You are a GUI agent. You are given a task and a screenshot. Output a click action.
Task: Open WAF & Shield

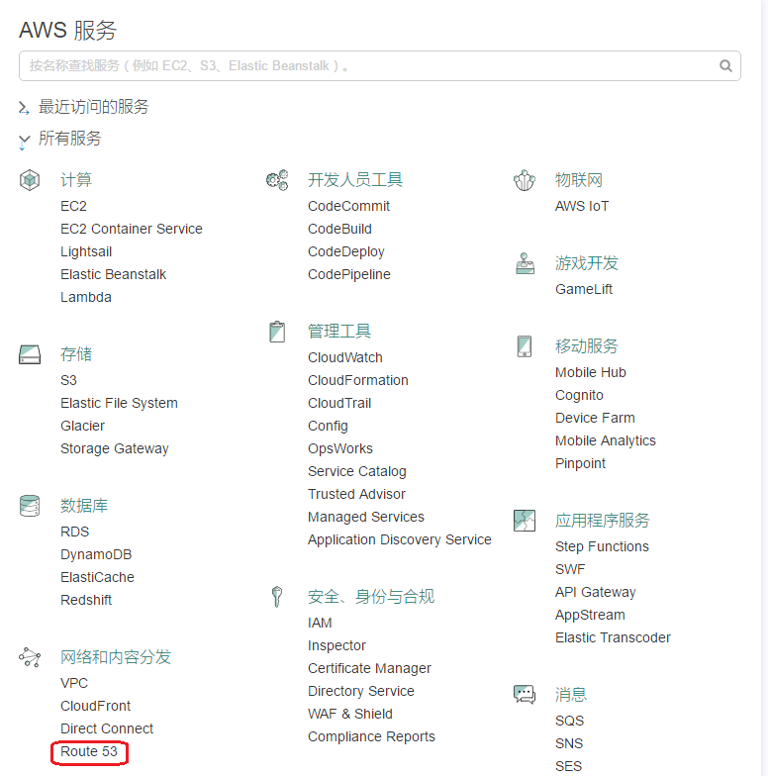coord(350,714)
